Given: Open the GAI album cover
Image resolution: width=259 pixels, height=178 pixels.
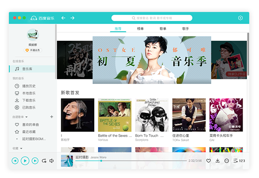Looking at the screenshot, I should [x=226, y=115].
